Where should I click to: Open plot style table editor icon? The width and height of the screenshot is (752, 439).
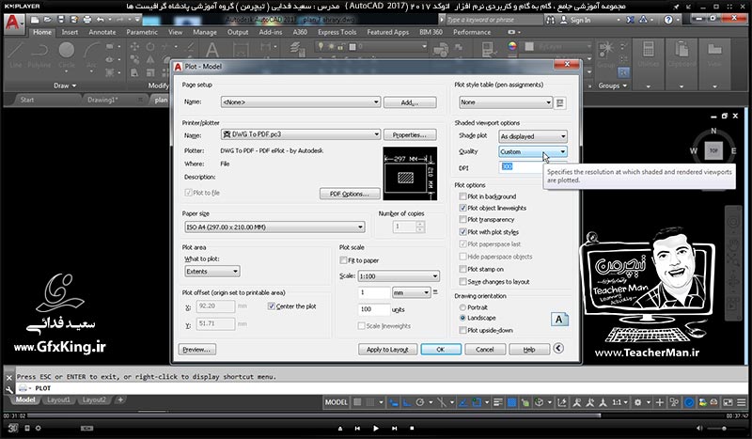pyautogui.click(x=559, y=102)
